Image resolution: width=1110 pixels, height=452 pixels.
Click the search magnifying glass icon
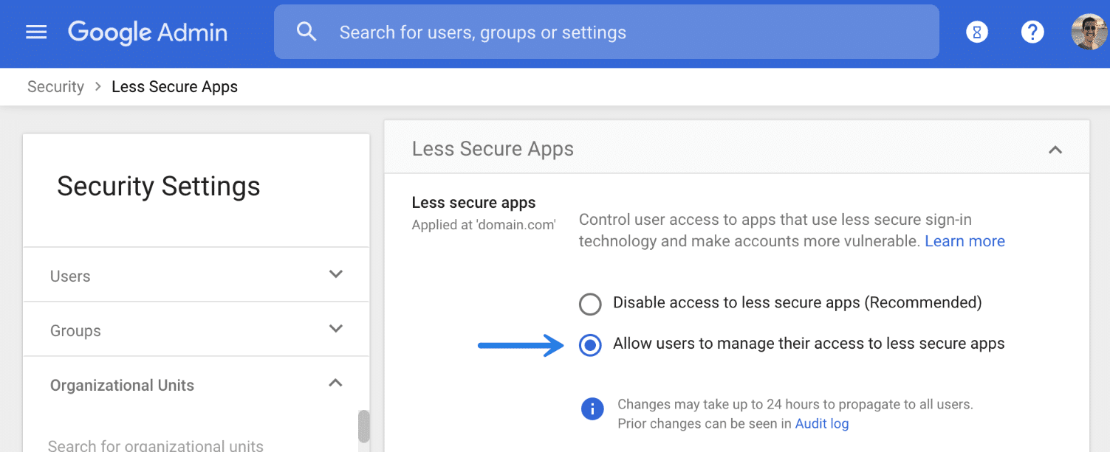click(x=306, y=32)
